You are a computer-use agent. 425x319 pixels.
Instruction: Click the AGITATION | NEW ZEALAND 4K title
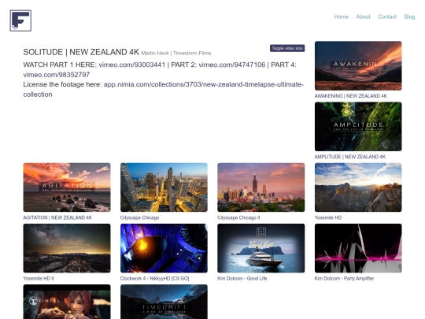(x=57, y=217)
